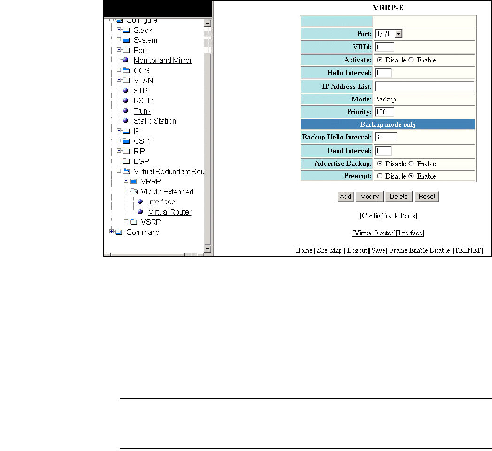Image resolution: width=492 pixels, height=451 pixels.
Task: Set Advertise Backup to Enable
Action: coord(411,163)
